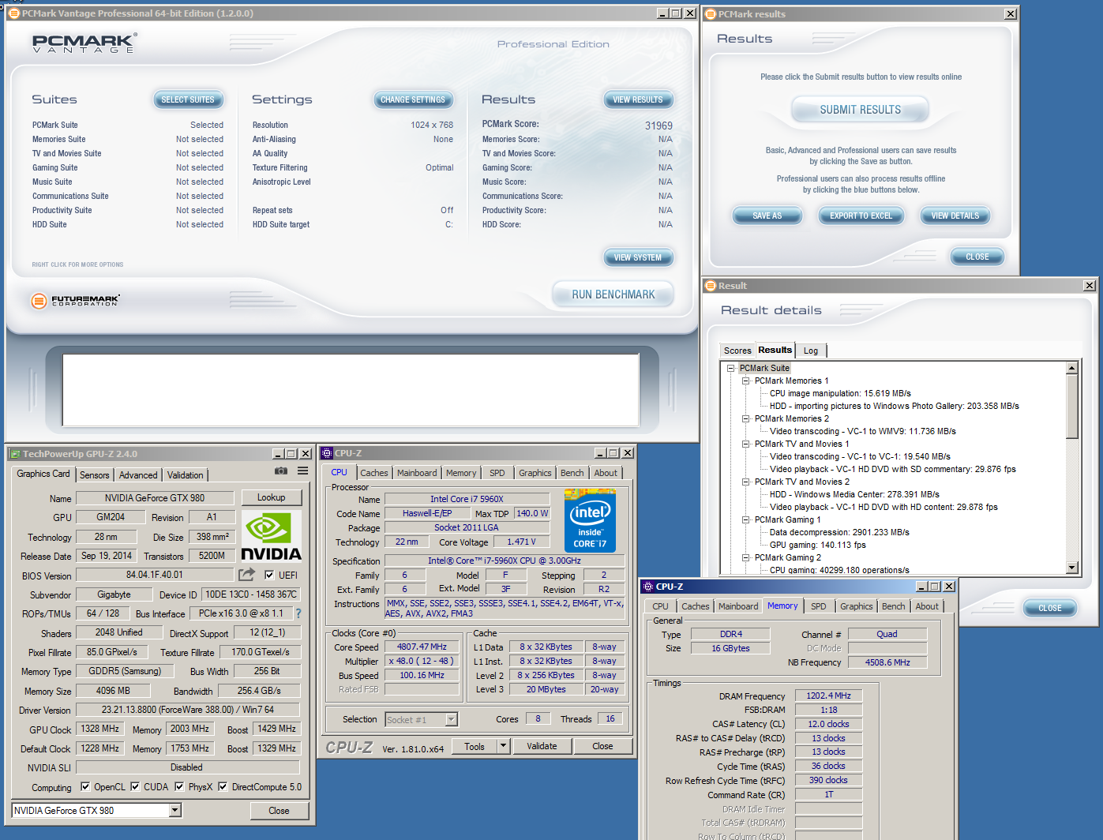
Task: Click the Save As button
Action: click(x=767, y=216)
